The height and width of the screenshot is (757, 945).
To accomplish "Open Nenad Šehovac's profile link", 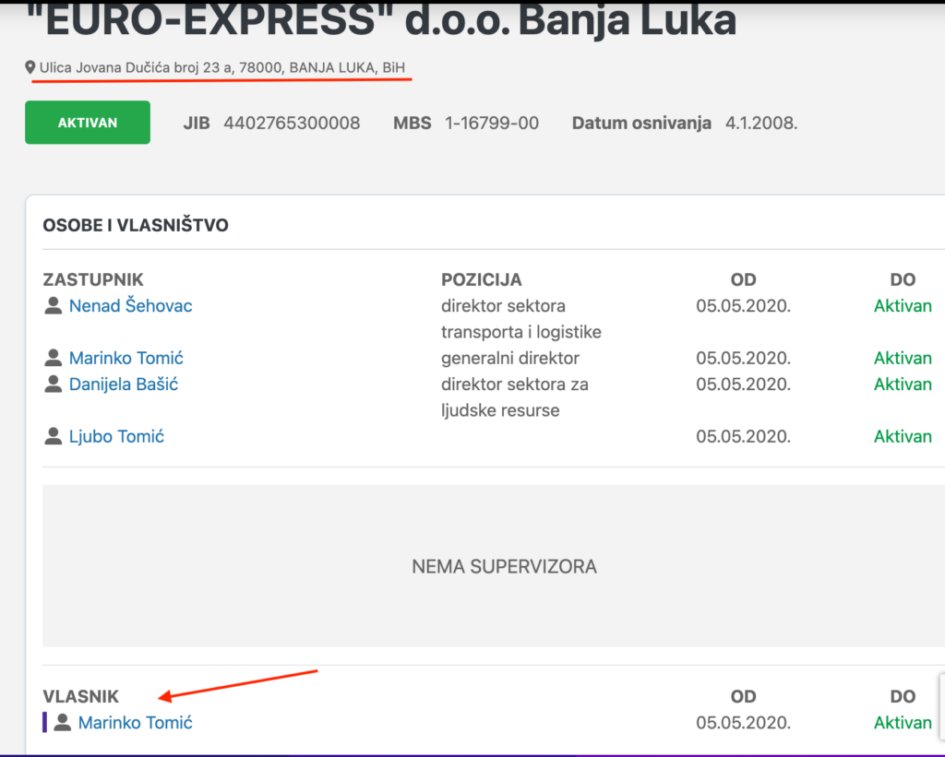I will (130, 306).
